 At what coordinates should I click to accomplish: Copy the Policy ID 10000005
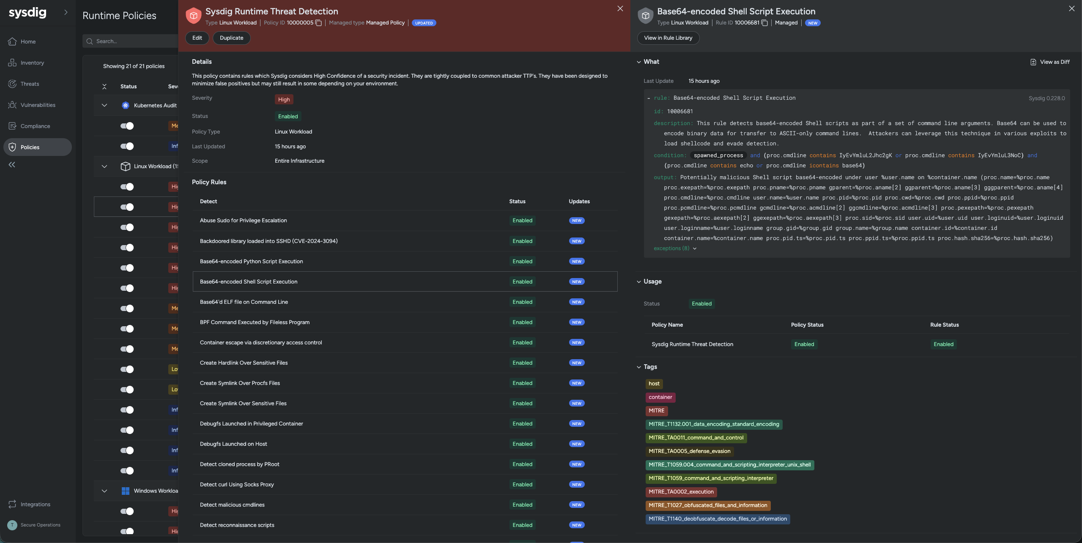pos(318,23)
